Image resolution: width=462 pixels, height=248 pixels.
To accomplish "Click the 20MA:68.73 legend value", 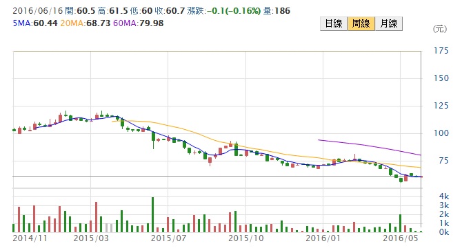I will coord(85,23).
